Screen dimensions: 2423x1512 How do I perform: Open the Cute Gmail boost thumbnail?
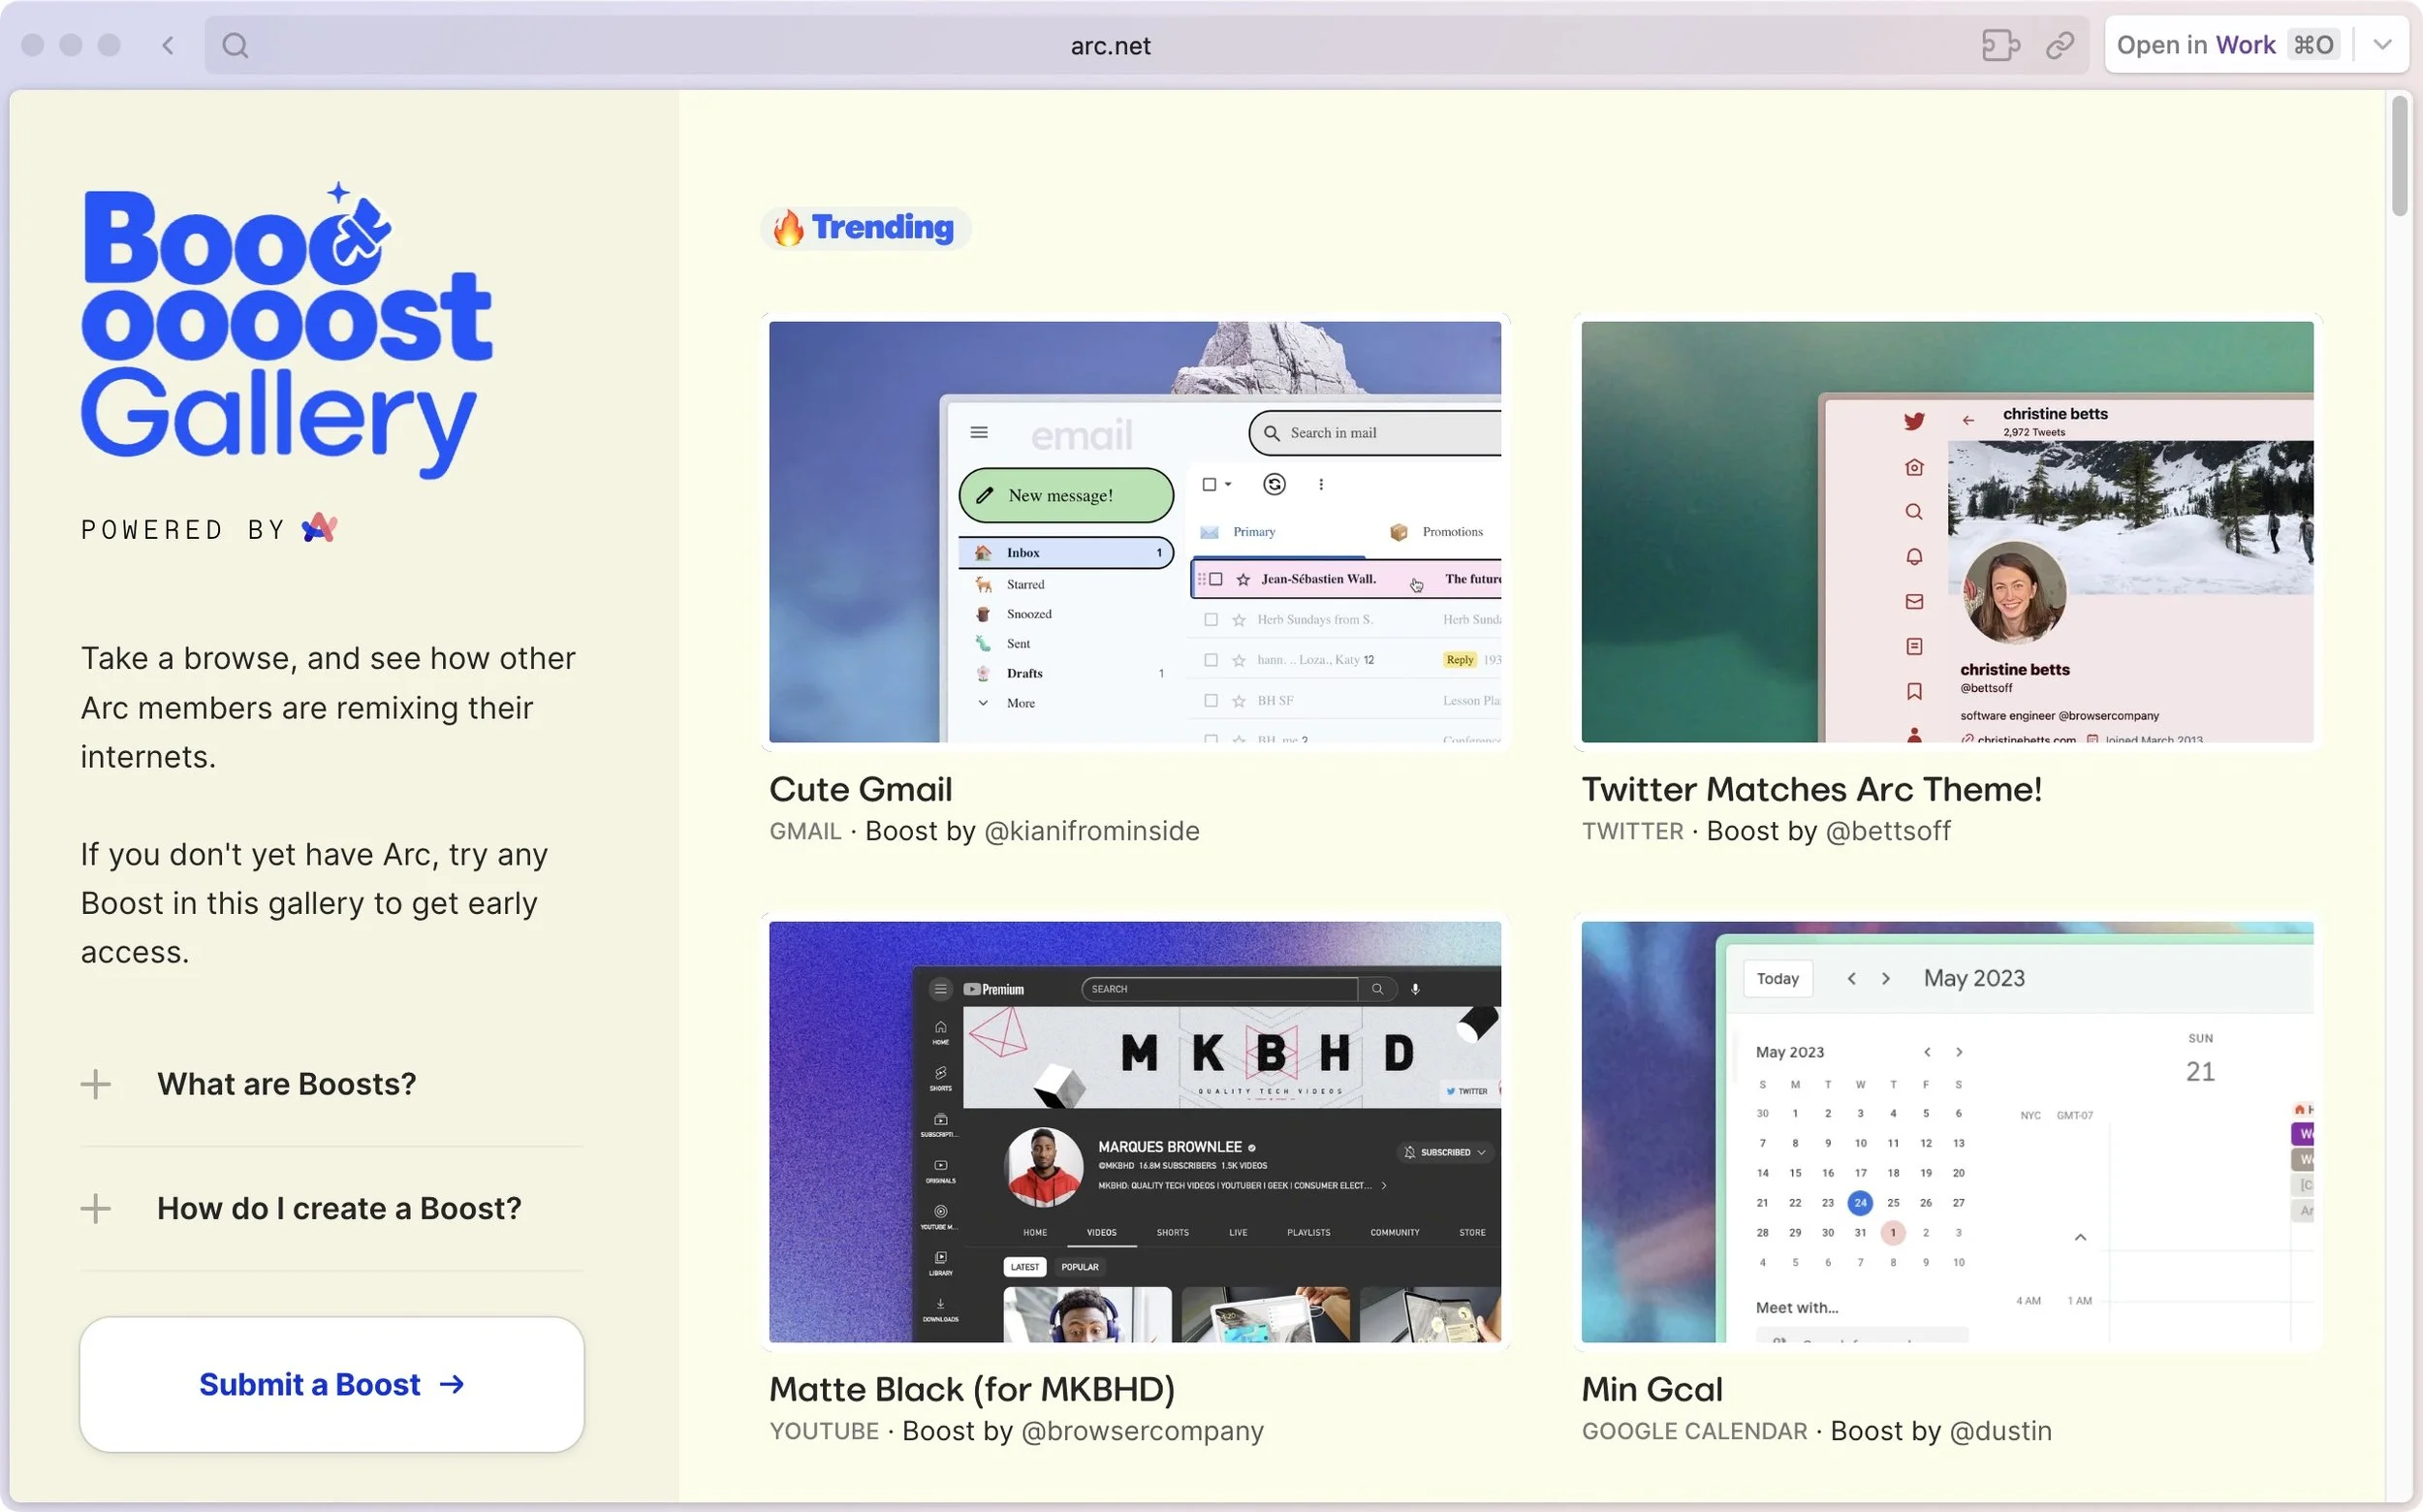click(x=1135, y=532)
